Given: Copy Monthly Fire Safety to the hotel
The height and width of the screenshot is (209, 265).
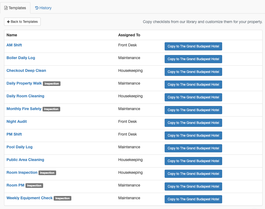Looking at the screenshot, I should (x=193, y=110).
